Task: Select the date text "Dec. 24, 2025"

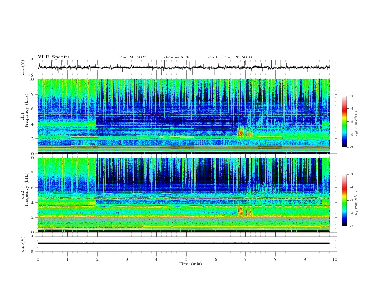Action: pos(133,57)
